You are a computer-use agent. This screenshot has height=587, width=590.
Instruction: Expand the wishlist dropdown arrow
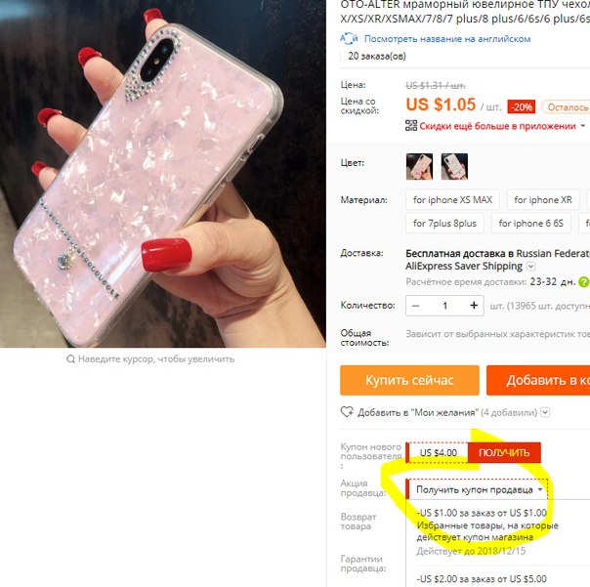point(545,412)
